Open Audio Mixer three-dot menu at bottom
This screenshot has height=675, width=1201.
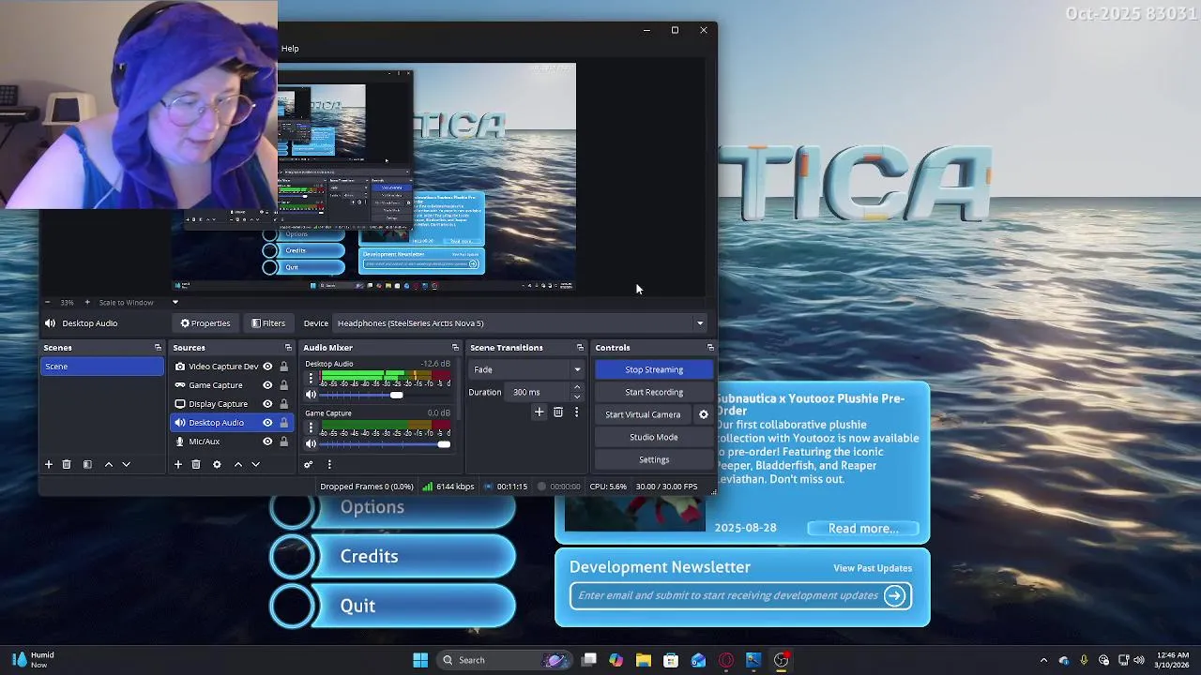[329, 464]
